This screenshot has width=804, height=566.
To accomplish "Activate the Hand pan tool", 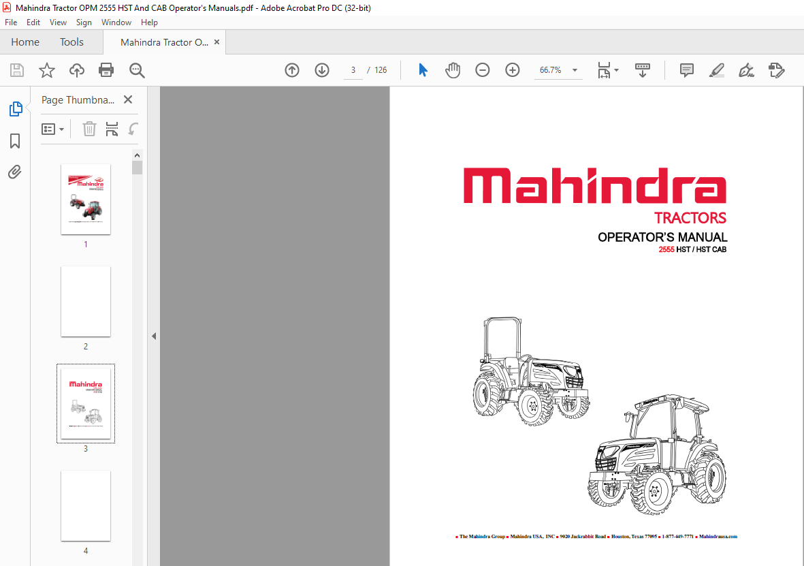I will coord(452,70).
